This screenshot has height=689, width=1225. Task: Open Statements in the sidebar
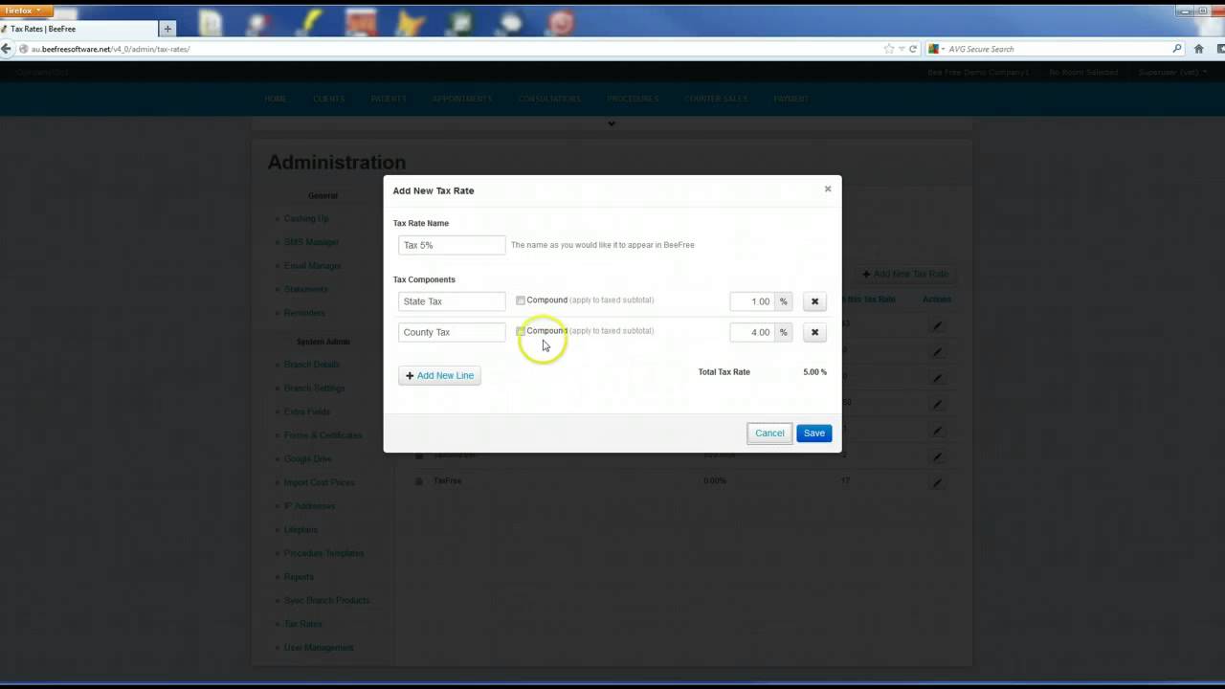point(306,289)
